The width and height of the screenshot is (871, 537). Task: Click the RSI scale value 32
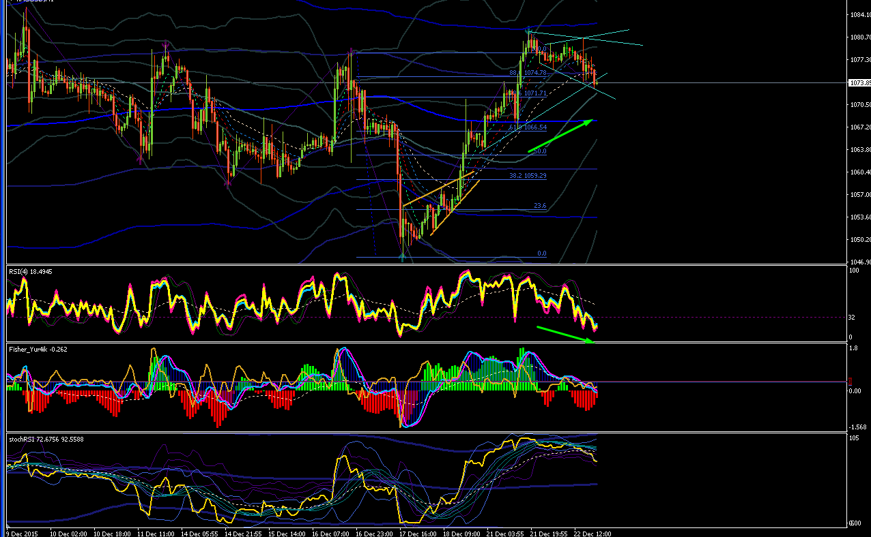point(853,318)
